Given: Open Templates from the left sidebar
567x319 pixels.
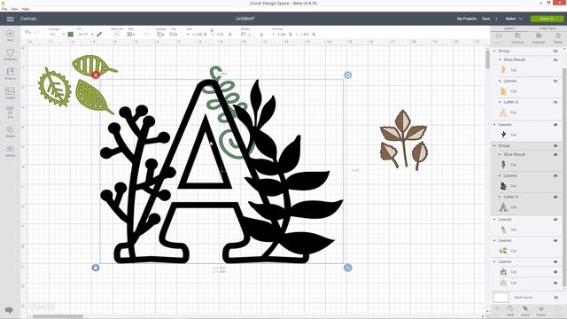Looking at the screenshot, I should (x=10, y=55).
